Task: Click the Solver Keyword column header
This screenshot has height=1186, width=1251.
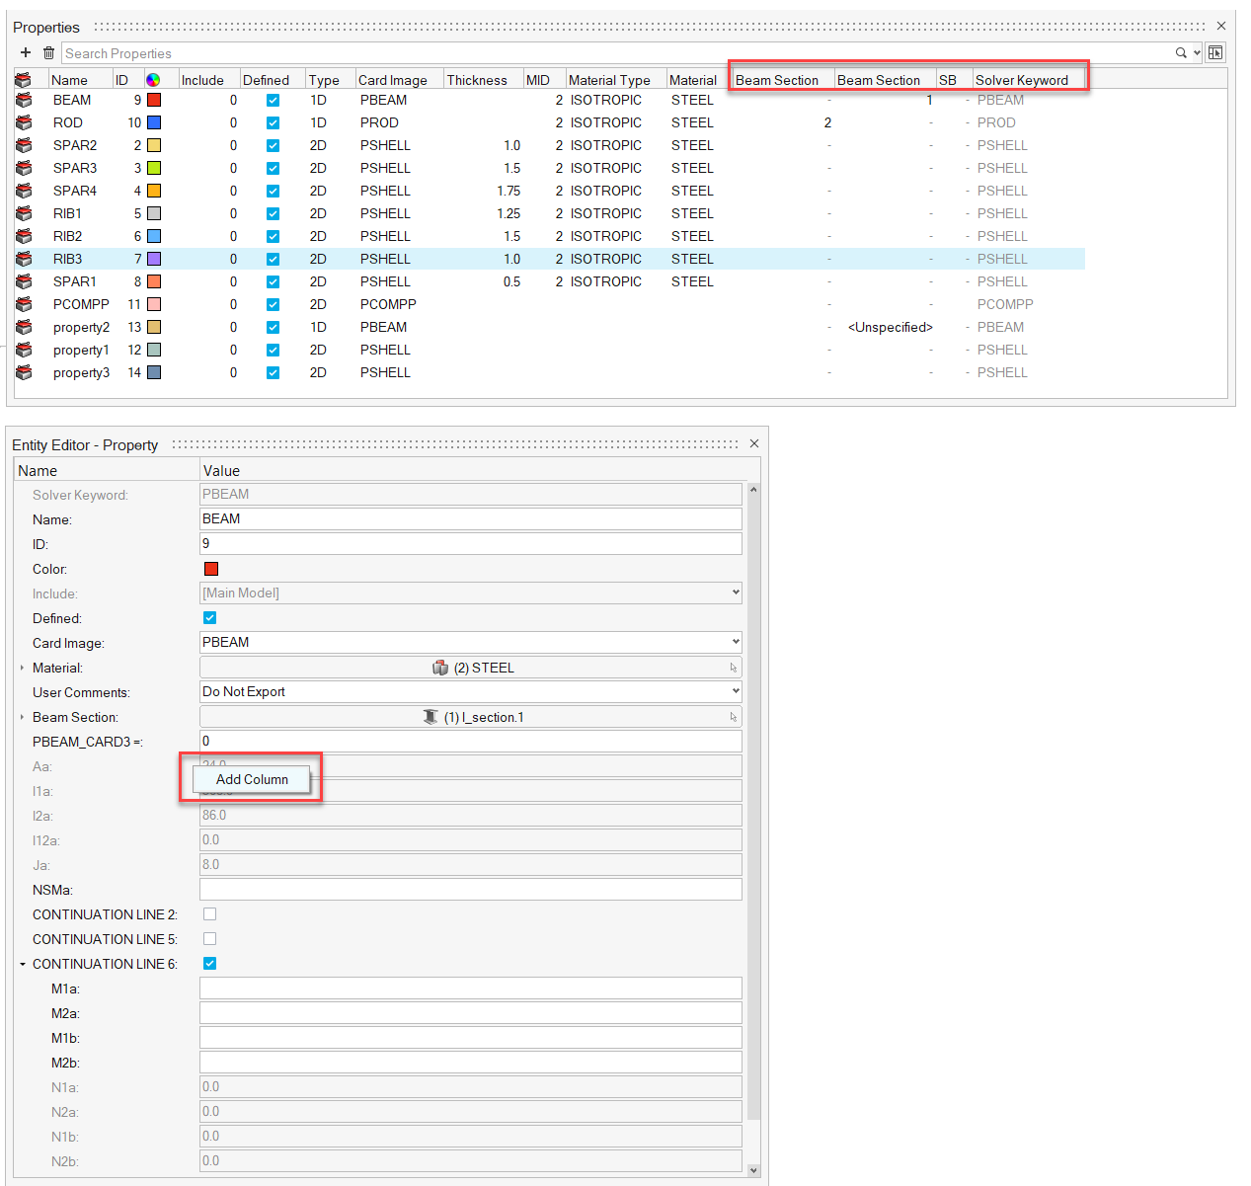Action: click(1022, 80)
